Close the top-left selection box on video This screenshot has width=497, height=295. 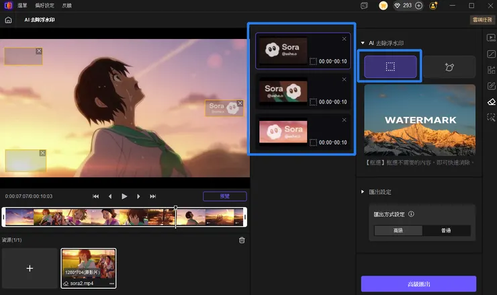click(x=39, y=51)
